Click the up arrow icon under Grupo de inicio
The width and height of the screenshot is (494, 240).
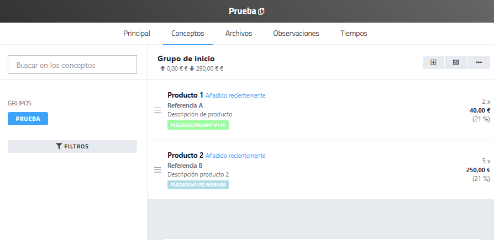[162, 69]
